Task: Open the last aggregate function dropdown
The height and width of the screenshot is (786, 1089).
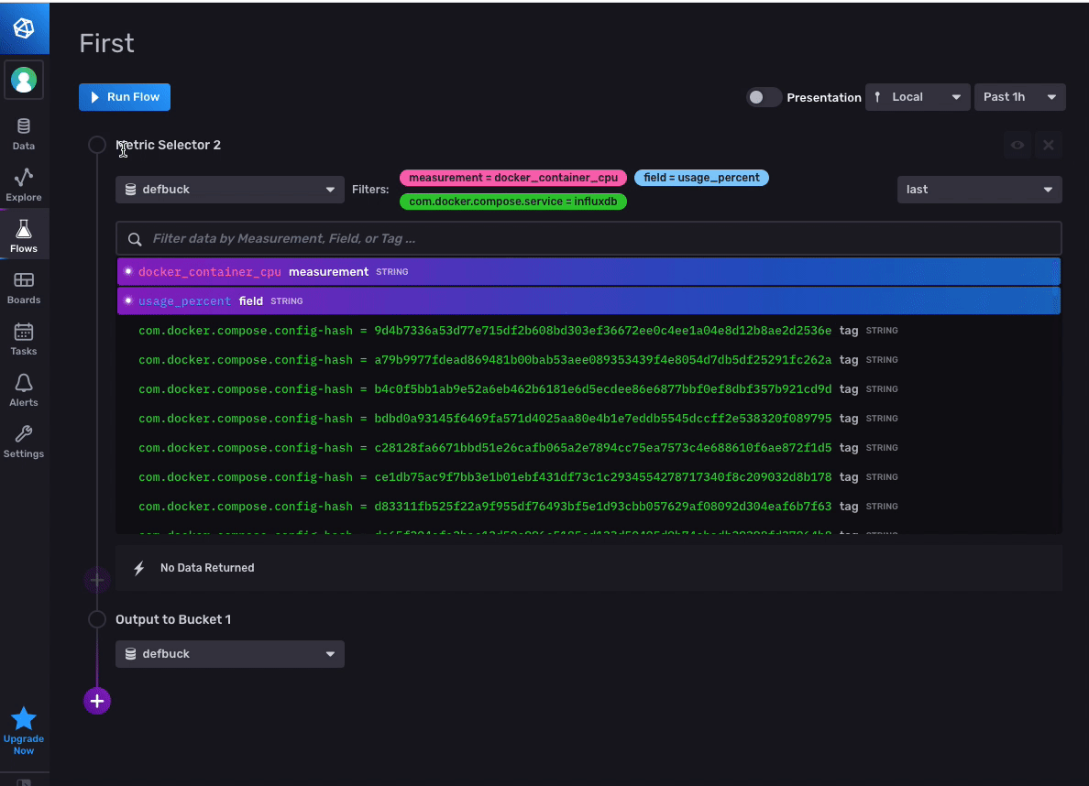Action: 979,190
